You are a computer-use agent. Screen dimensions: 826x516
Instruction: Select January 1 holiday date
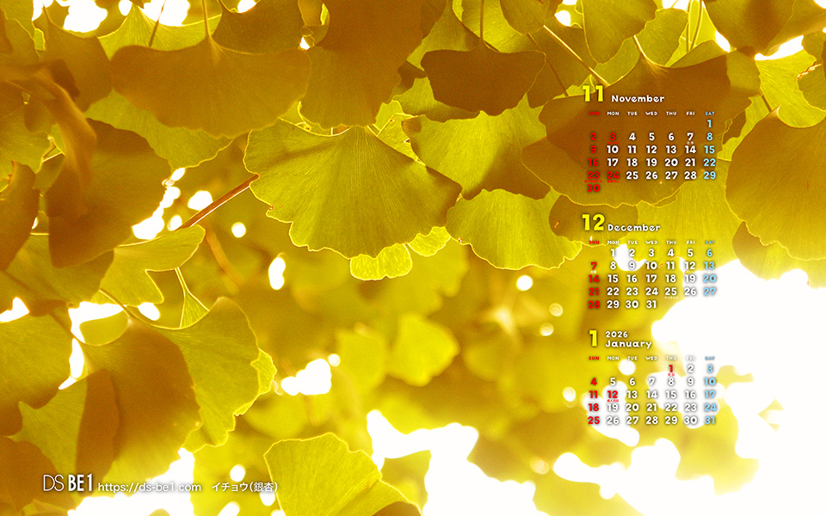(671, 369)
